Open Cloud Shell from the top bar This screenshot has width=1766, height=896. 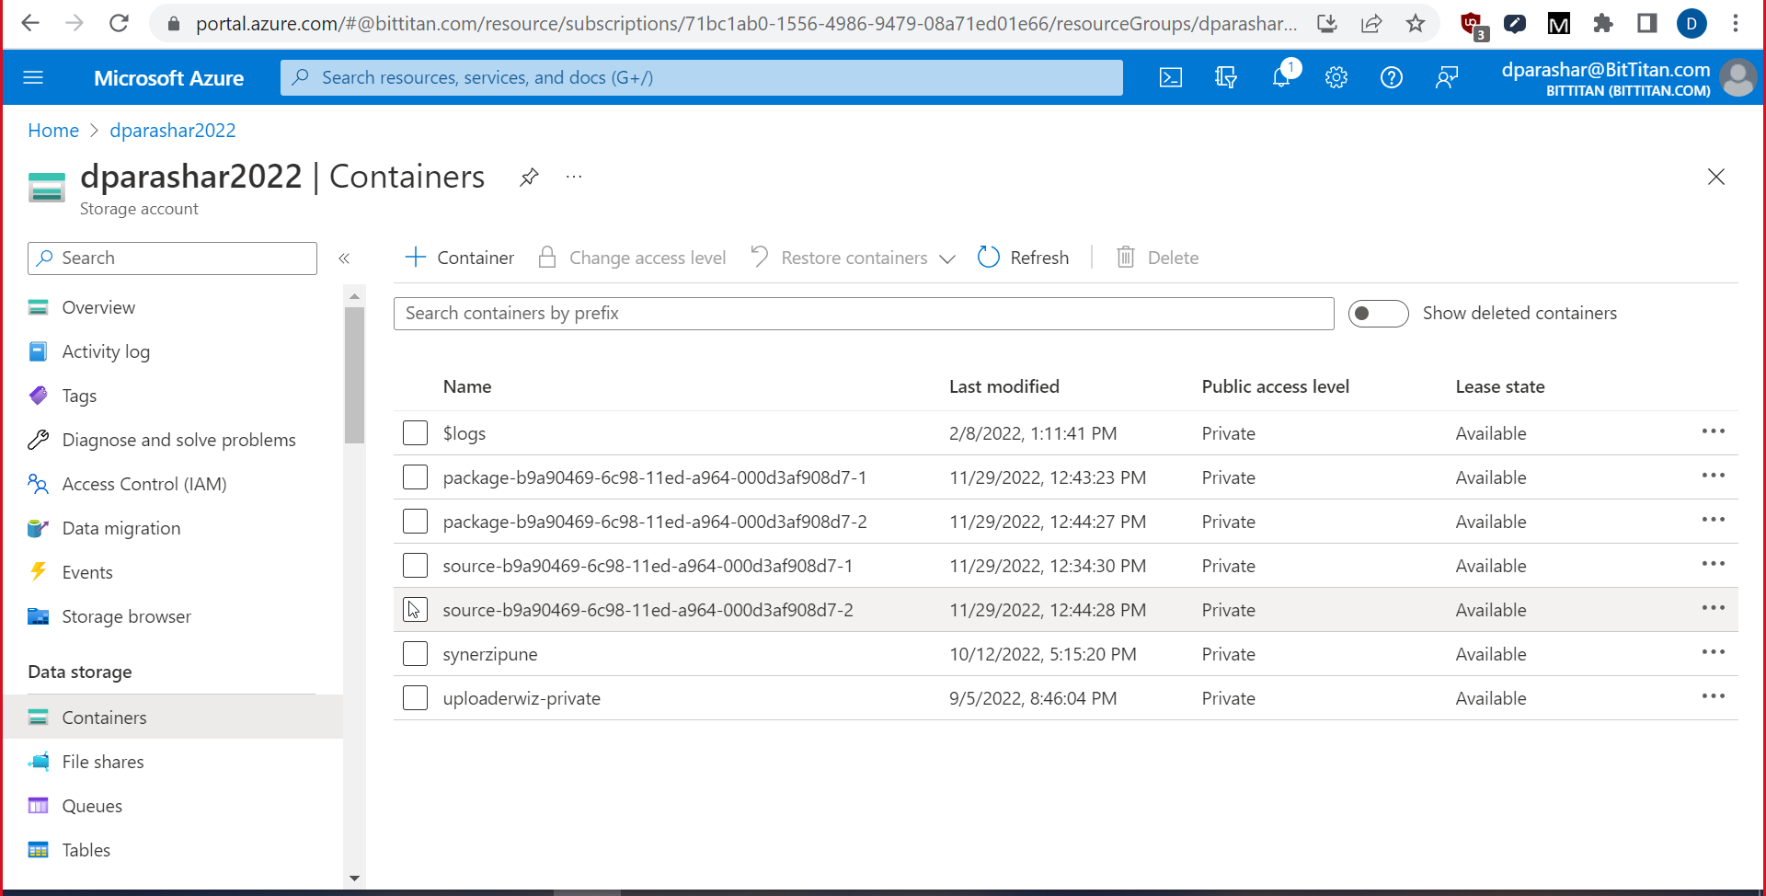tap(1171, 78)
